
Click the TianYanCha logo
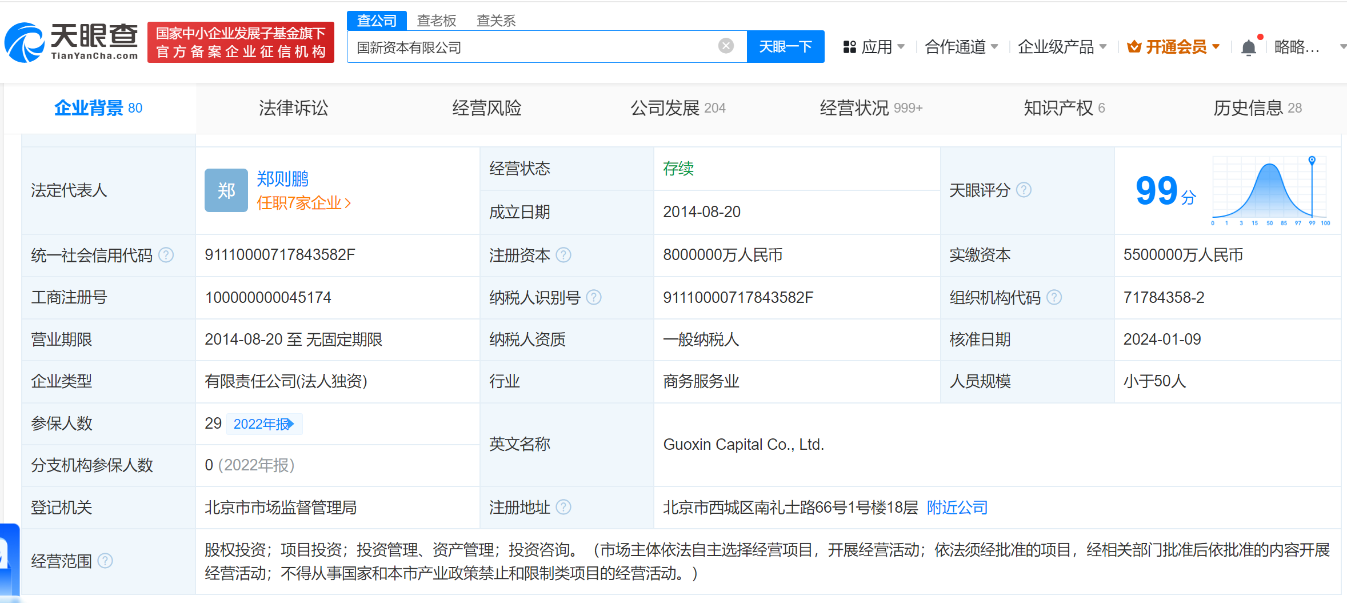[x=72, y=42]
